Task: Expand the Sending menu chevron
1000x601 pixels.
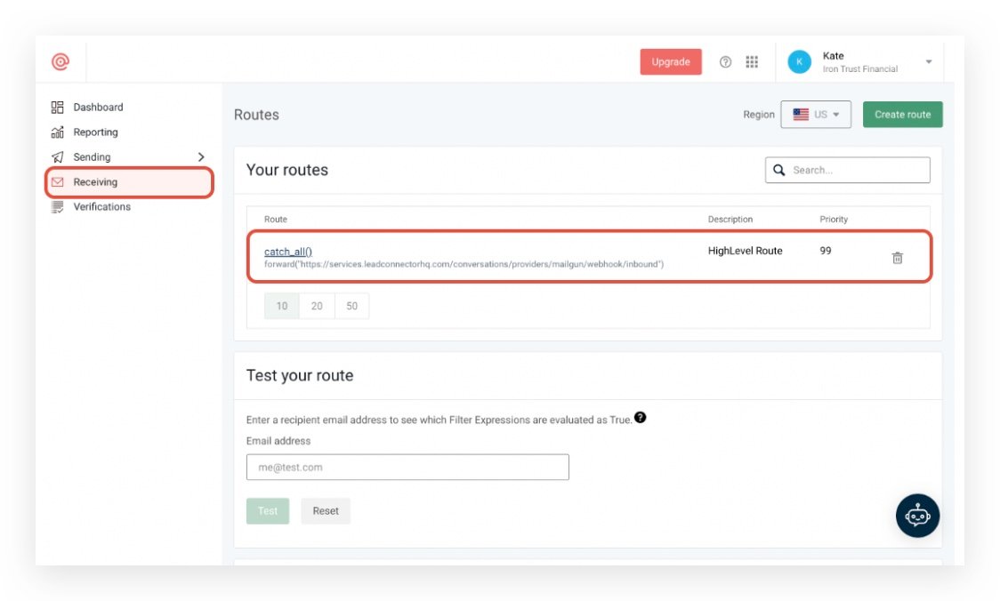Action: (200, 157)
